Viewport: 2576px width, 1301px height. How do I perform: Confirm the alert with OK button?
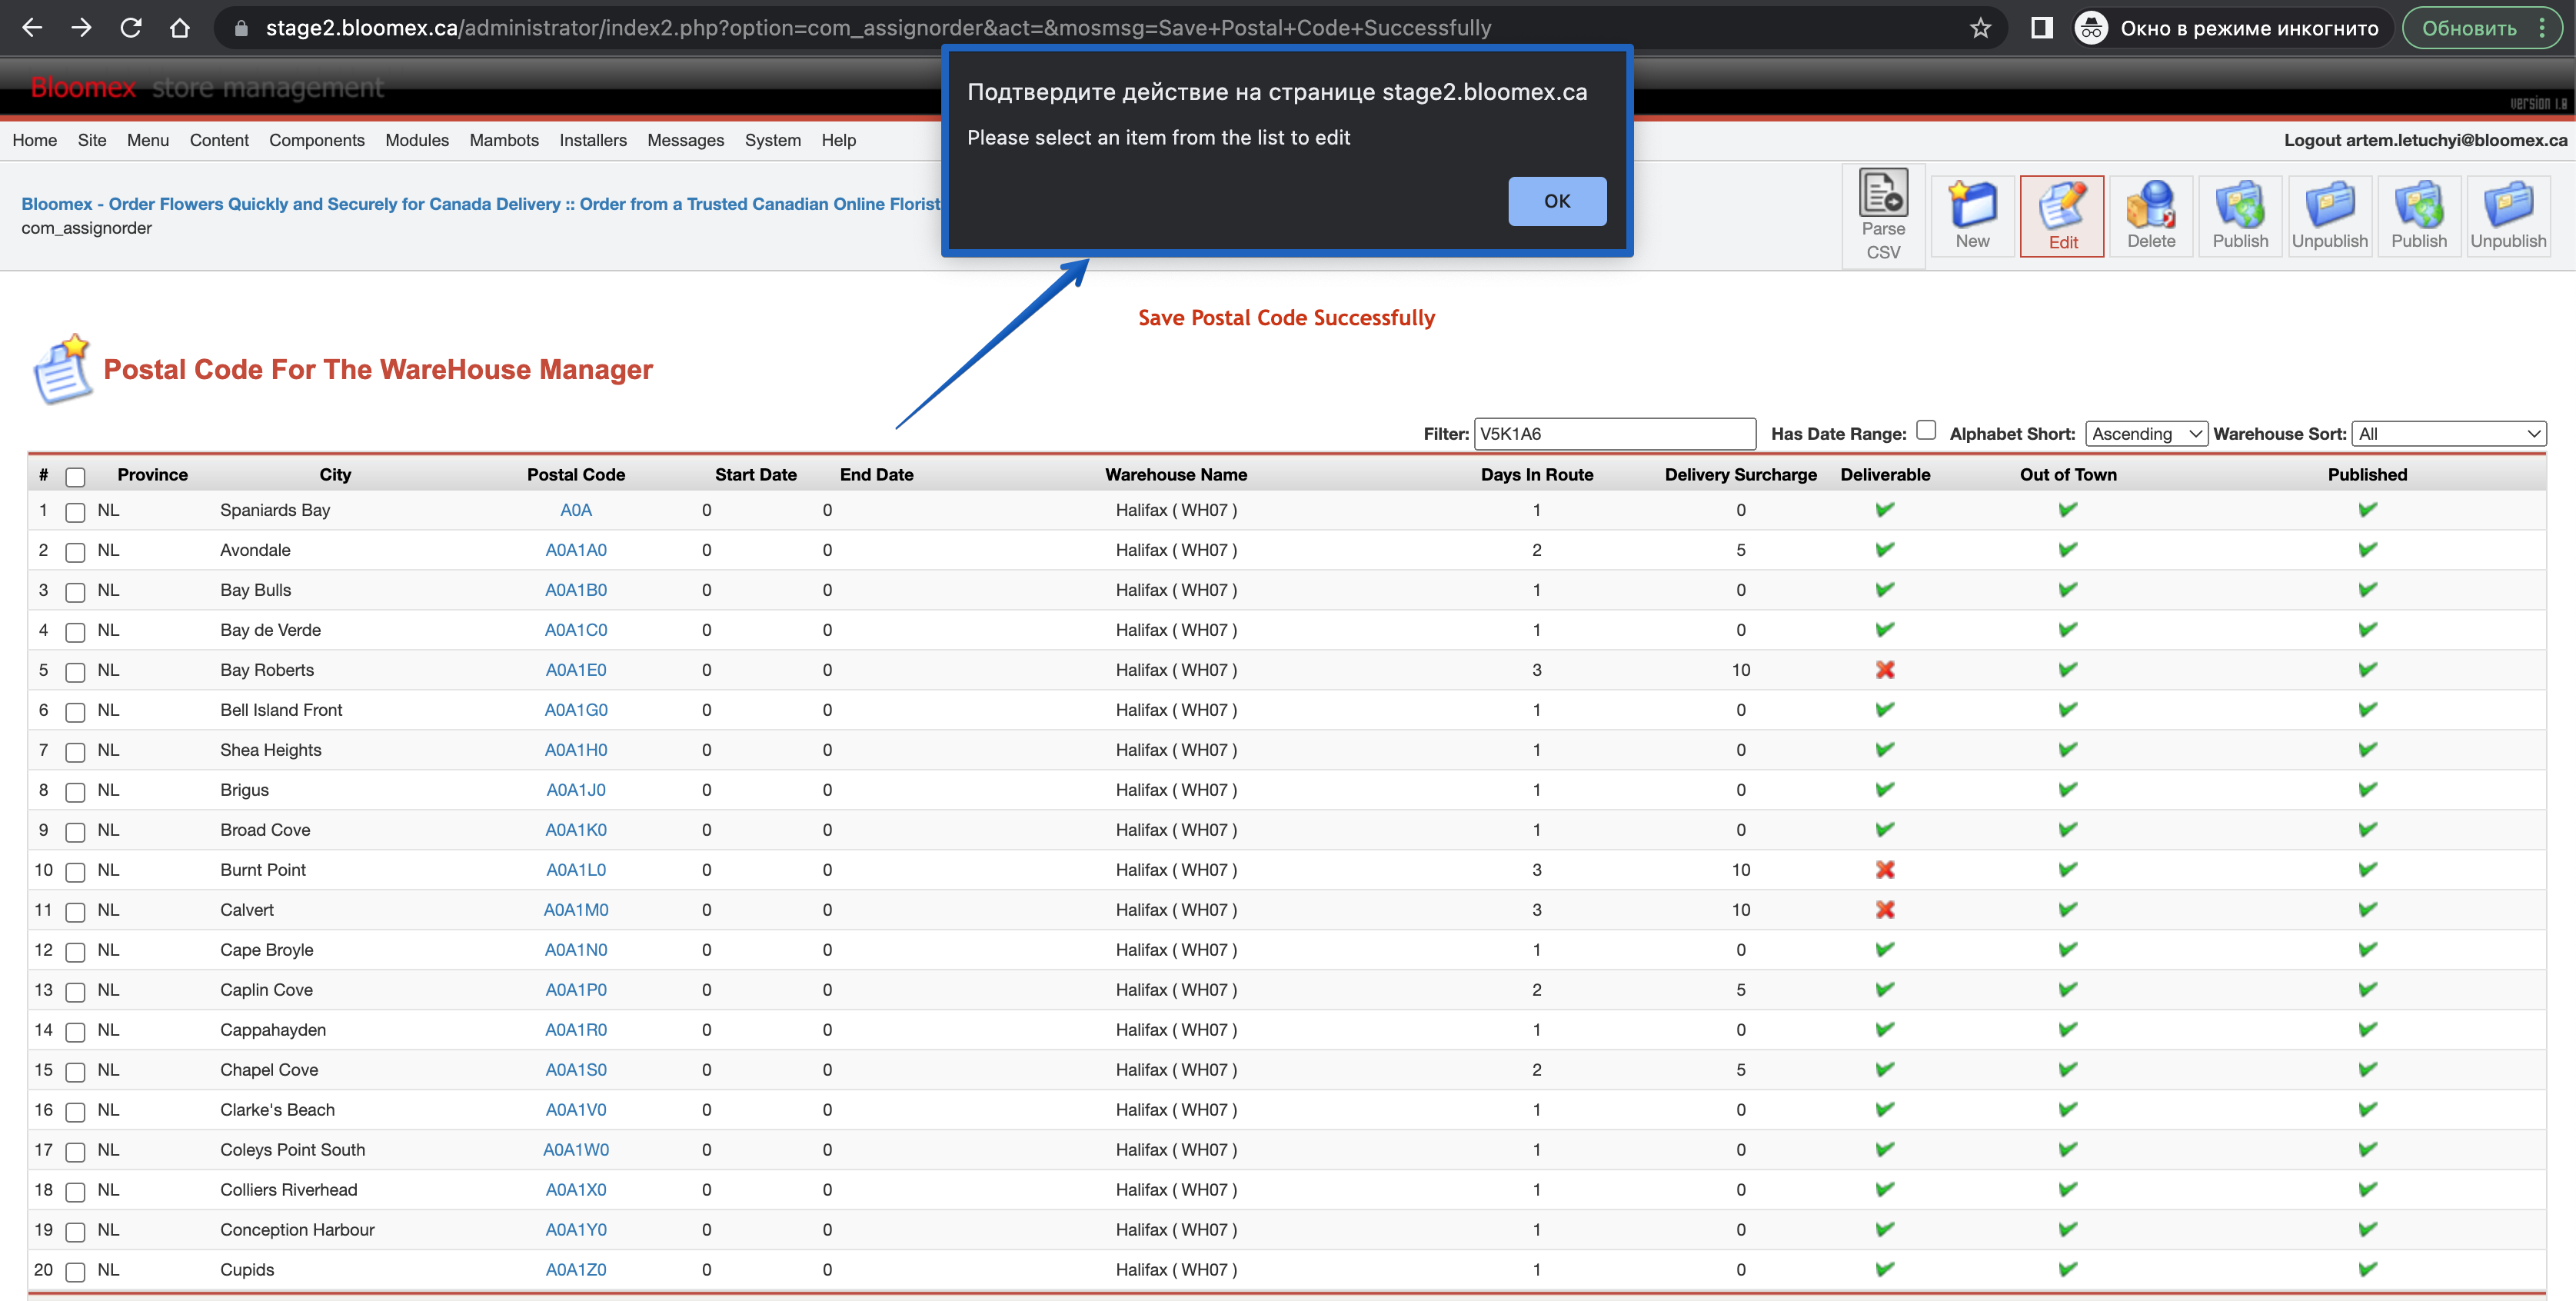pos(1557,201)
